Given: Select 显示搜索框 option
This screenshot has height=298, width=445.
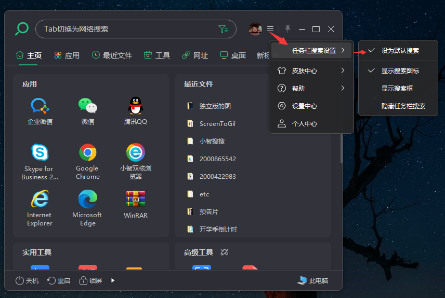Looking at the screenshot, I should click(x=398, y=88).
